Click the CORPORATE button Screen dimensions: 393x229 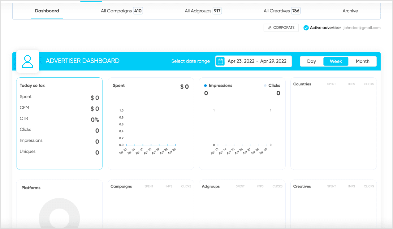[281, 28]
